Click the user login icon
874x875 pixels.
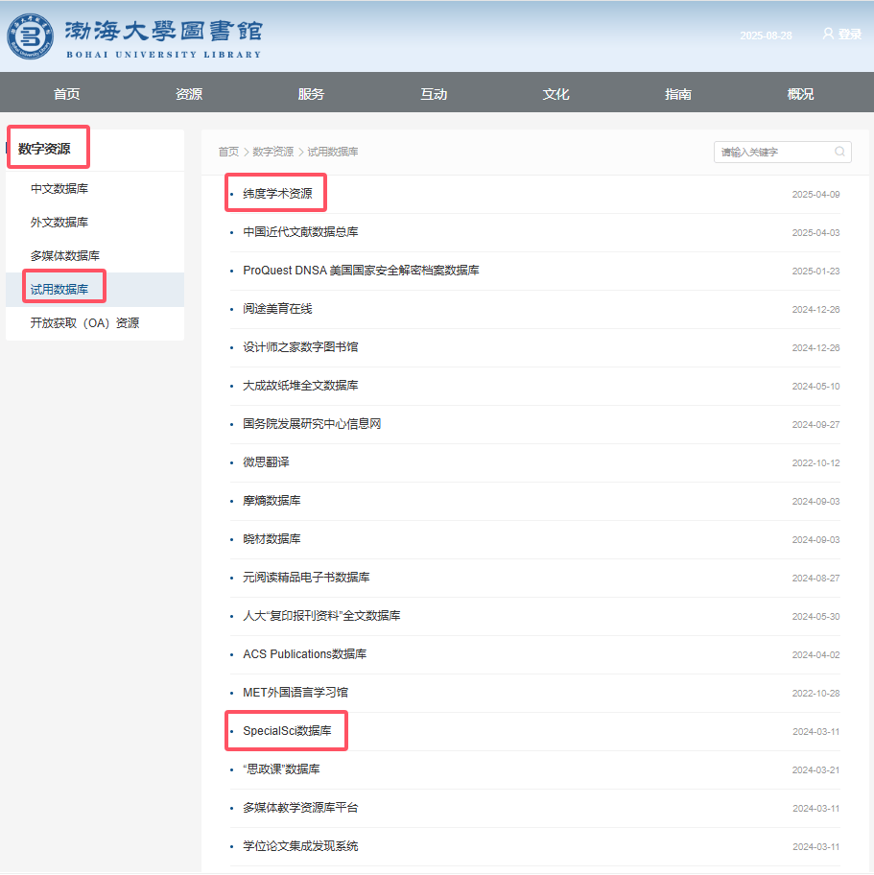[828, 34]
